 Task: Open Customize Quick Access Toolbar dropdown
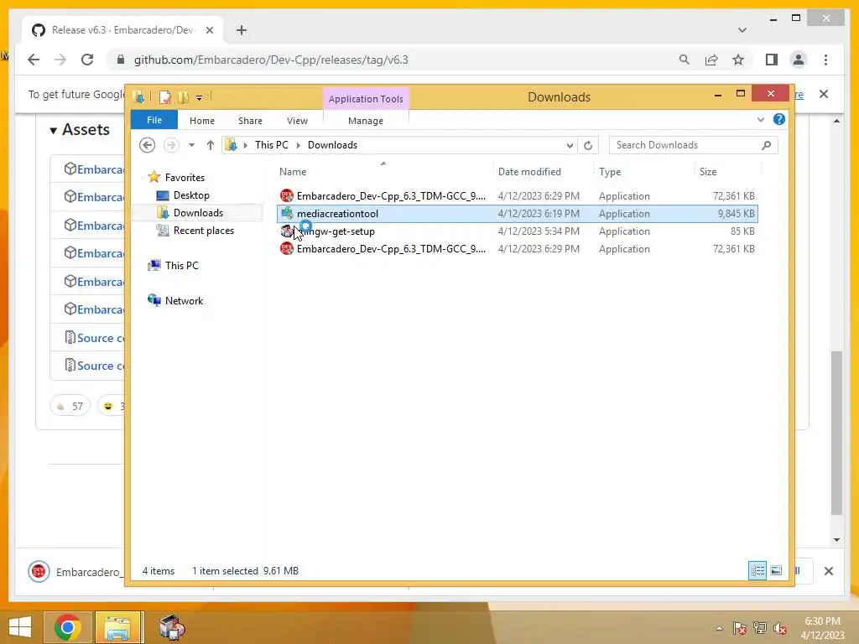199,97
